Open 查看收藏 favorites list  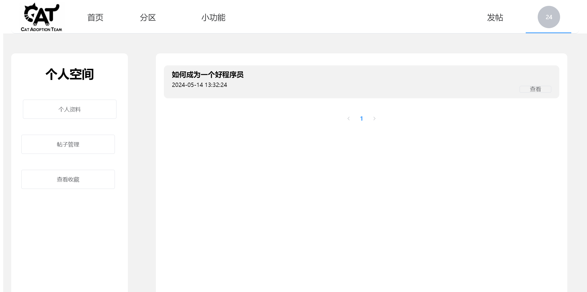(x=68, y=179)
